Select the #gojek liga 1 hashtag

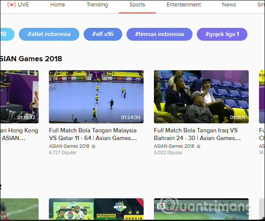pyautogui.click(x=222, y=34)
